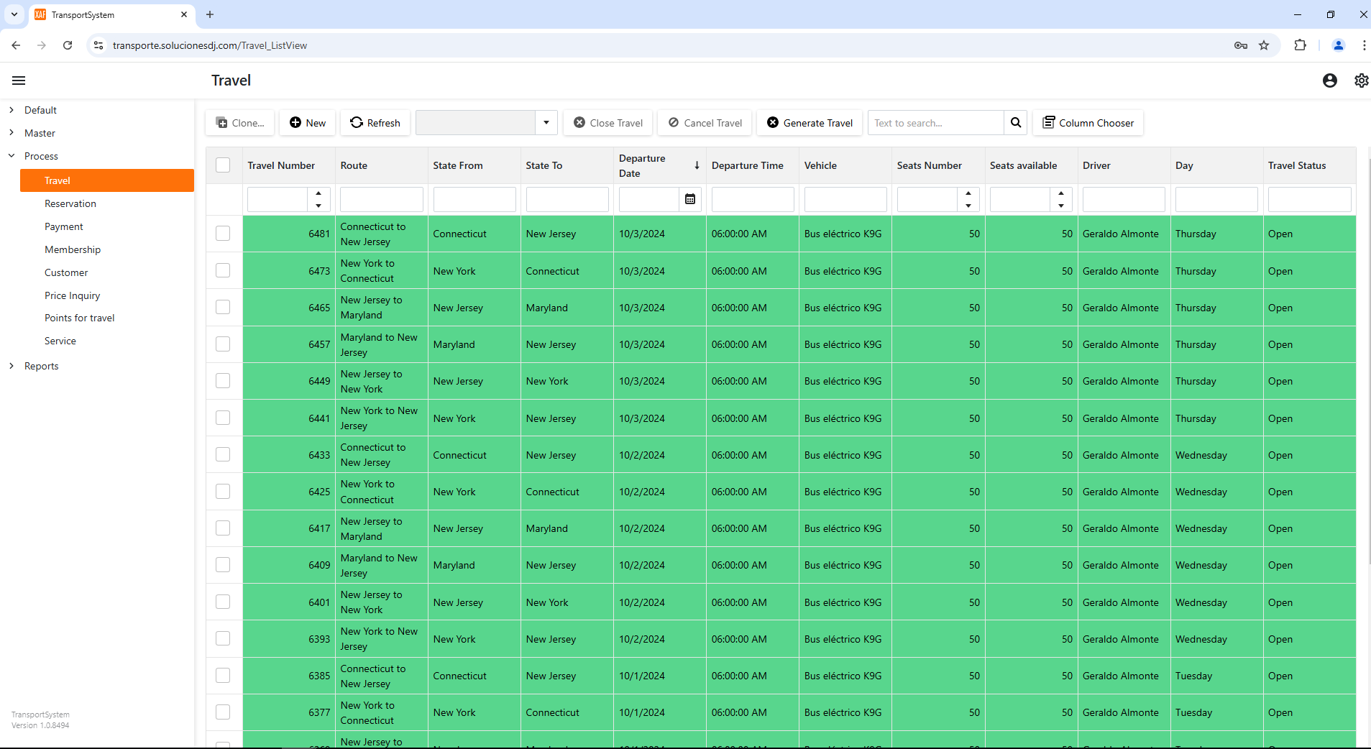View site information icon in address bar
The width and height of the screenshot is (1371, 749).
pos(98,45)
